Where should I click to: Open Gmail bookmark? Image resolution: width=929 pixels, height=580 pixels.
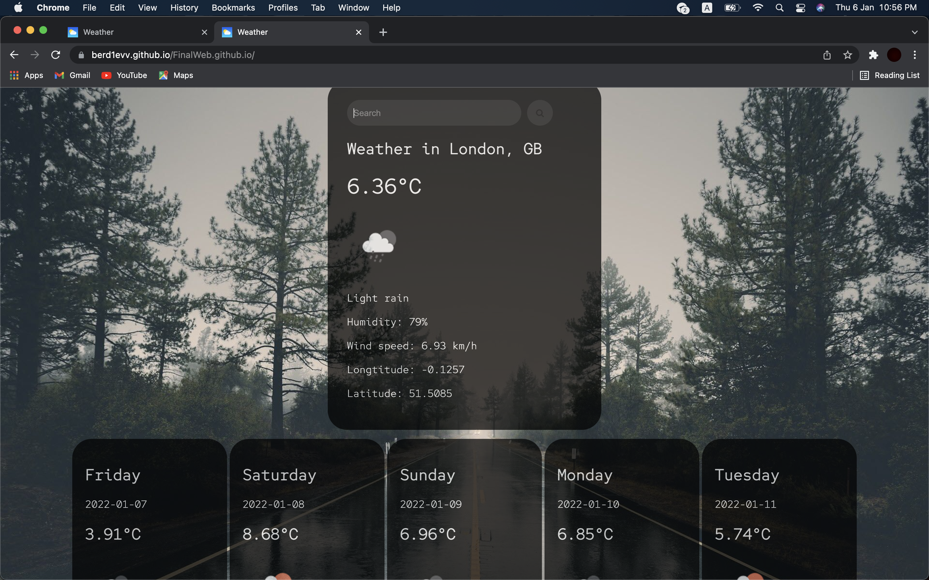[x=73, y=75]
